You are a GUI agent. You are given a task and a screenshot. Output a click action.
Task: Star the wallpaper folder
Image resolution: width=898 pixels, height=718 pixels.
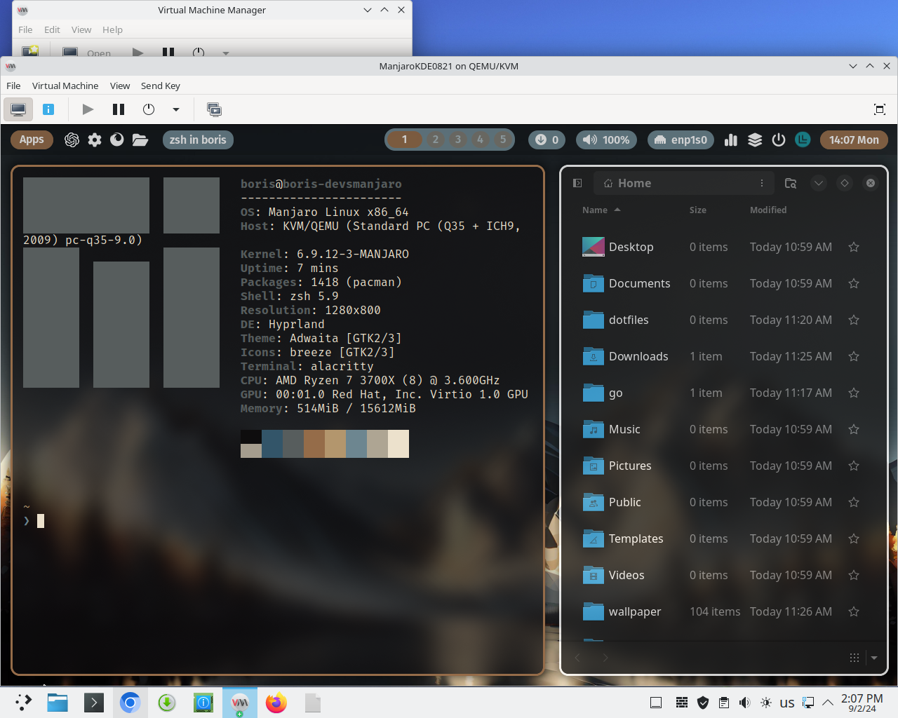point(854,611)
